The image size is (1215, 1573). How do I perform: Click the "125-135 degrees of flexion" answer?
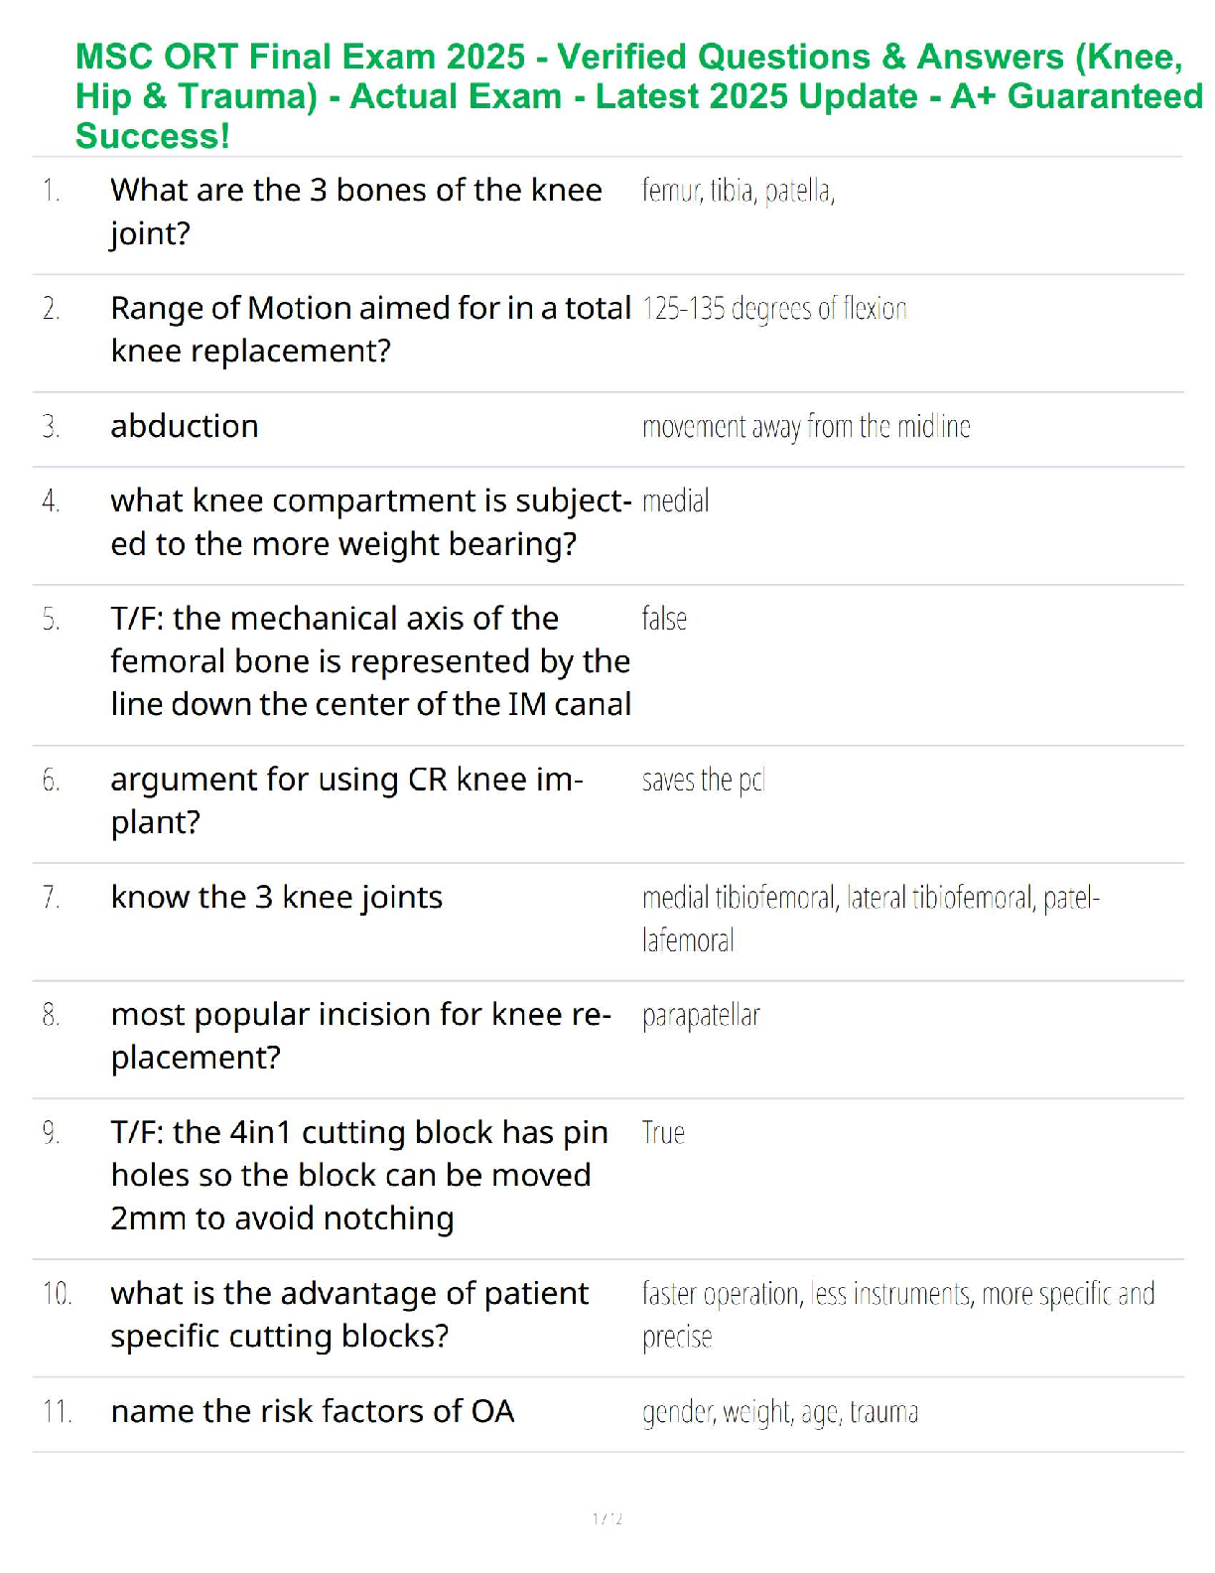774,309
